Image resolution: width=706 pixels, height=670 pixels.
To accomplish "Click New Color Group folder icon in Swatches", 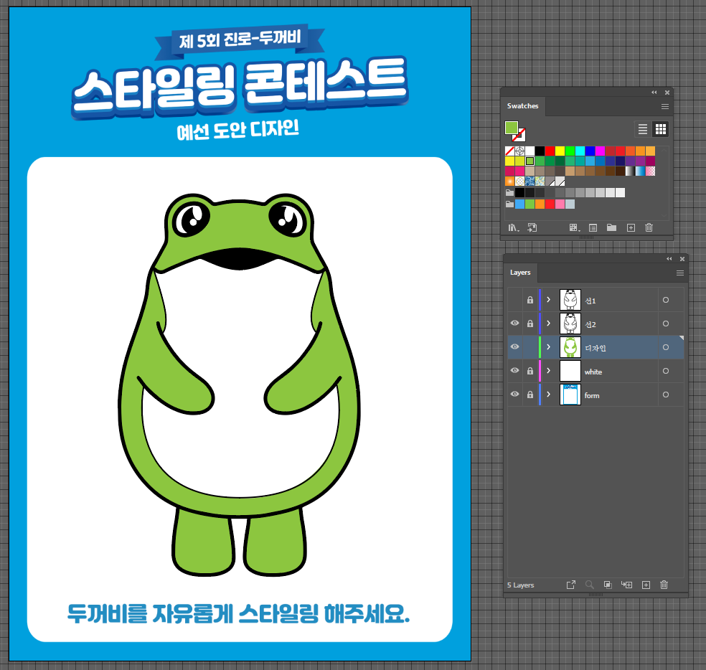I will pos(611,227).
